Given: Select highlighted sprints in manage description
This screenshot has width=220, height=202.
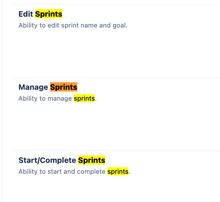Looking at the screenshot, I should [x=84, y=98].
